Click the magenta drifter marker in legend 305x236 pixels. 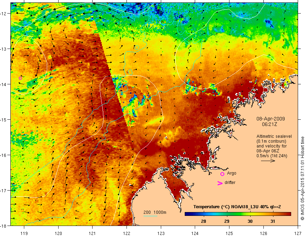220,183
